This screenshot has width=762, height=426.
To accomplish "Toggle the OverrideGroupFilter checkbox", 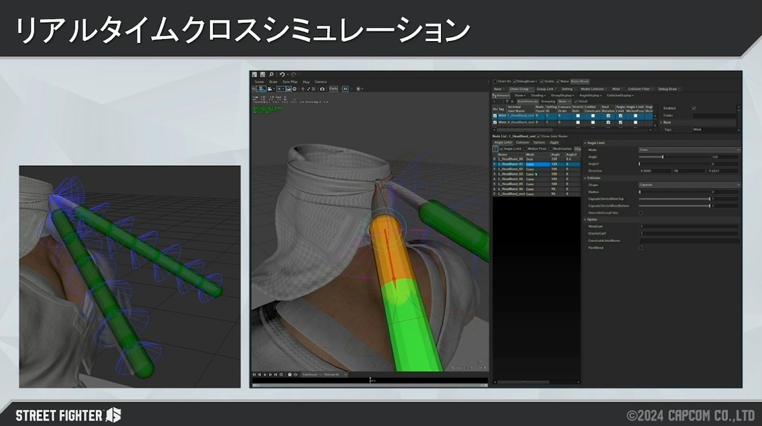I will click(x=641, y=213).
